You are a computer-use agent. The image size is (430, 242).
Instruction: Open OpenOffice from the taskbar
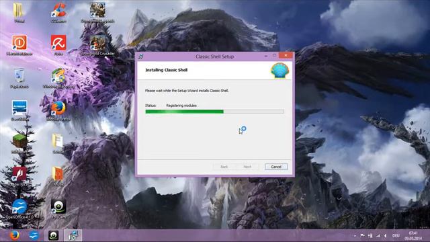coord(34,235)
